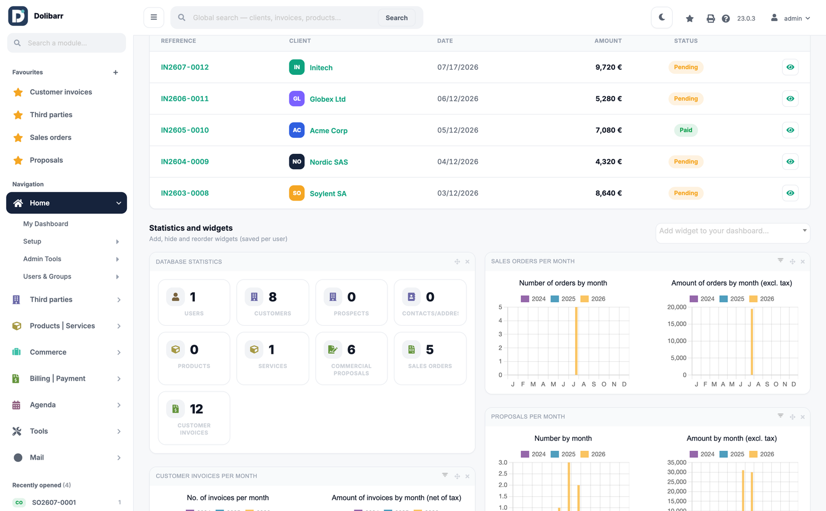
Task: Toggle 2025 legend swatch in Amount of orders chart
Action: tap(724, 299)
